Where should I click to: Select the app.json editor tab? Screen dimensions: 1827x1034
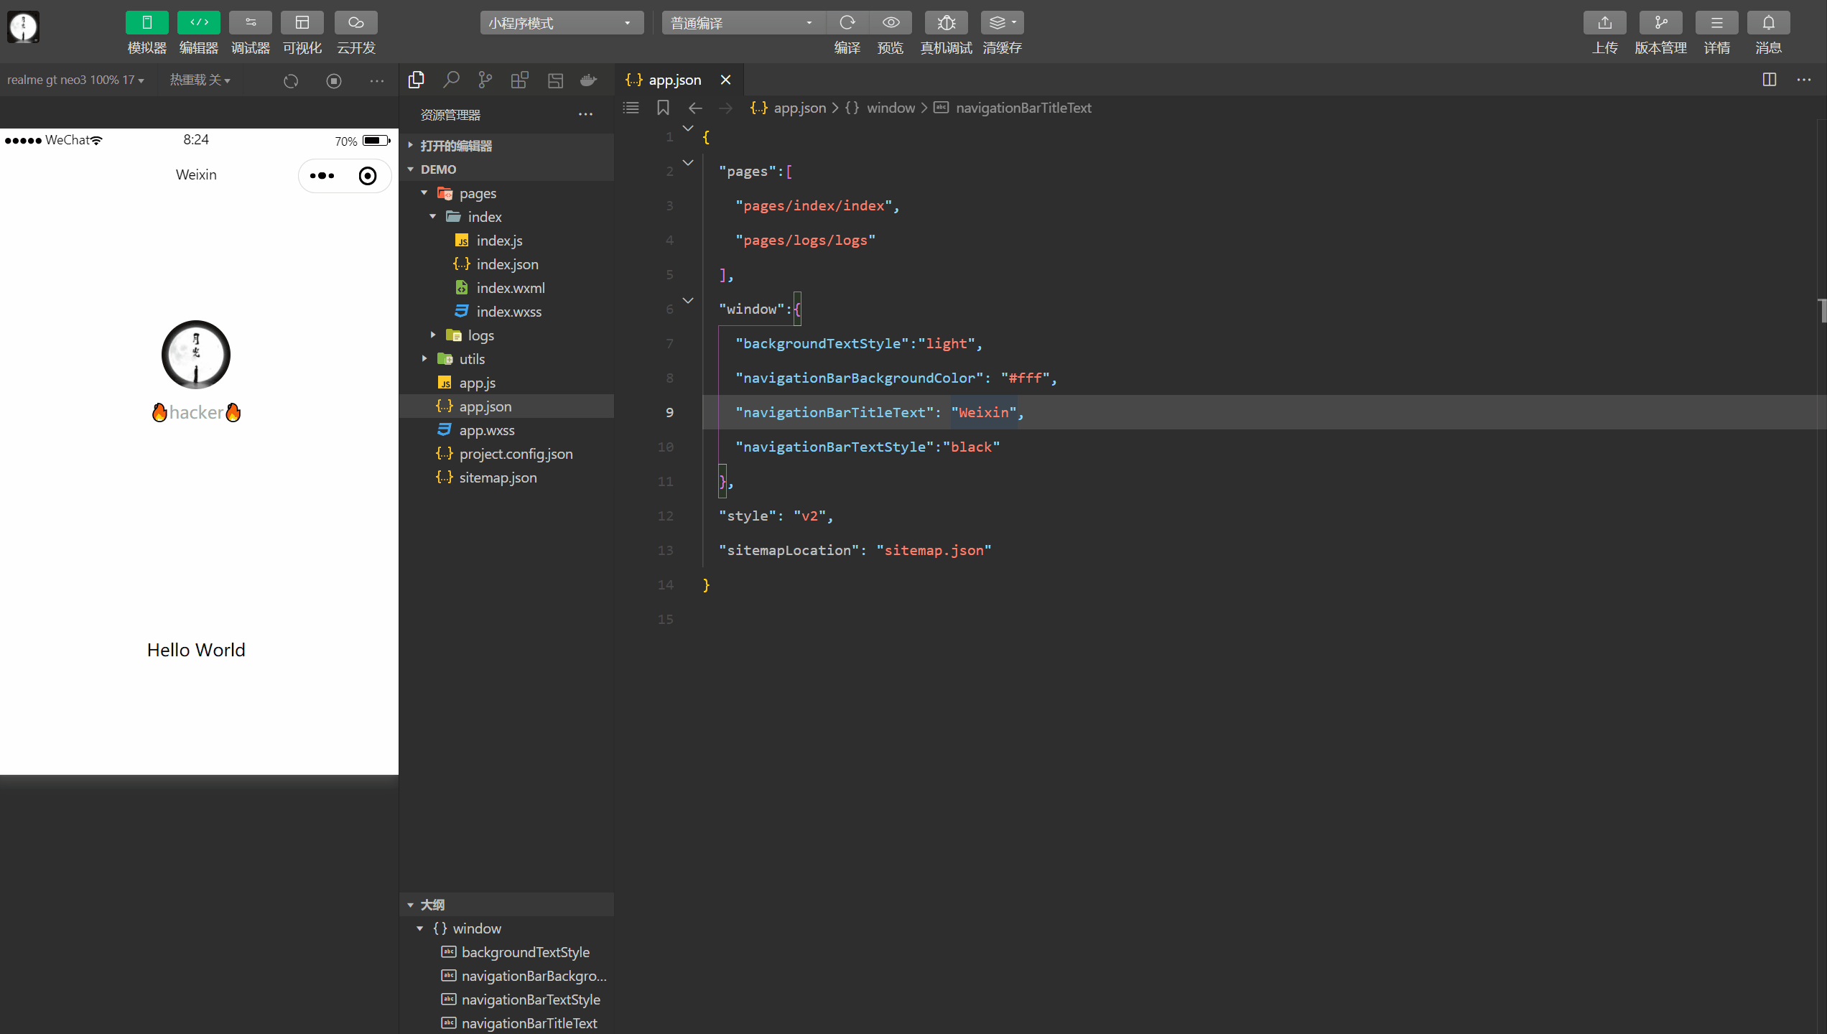(674, 80)
